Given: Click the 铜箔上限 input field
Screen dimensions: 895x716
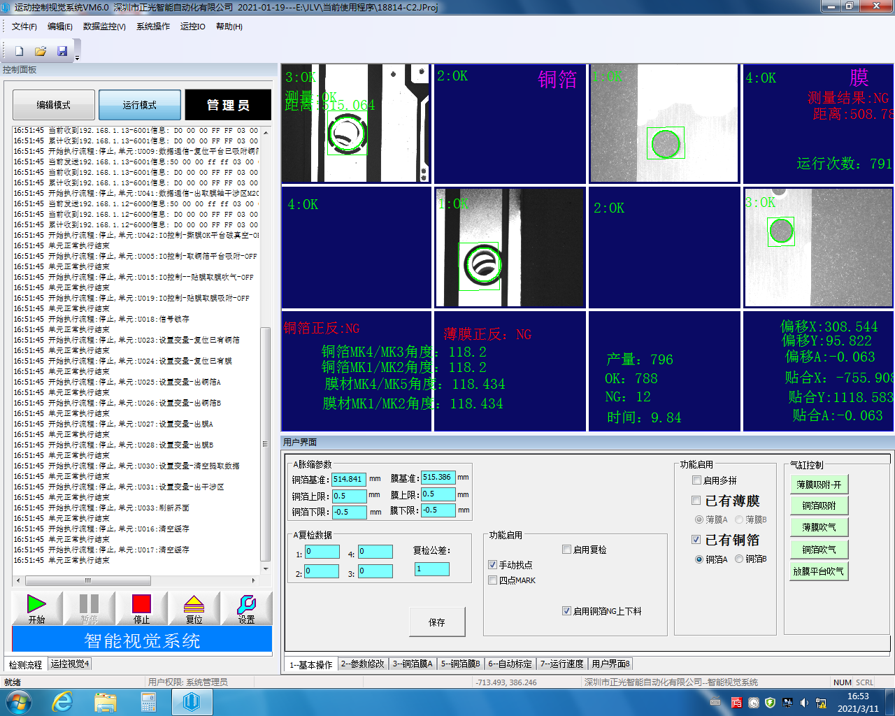Looking at the screenshot, I should (x=349, y=496).
